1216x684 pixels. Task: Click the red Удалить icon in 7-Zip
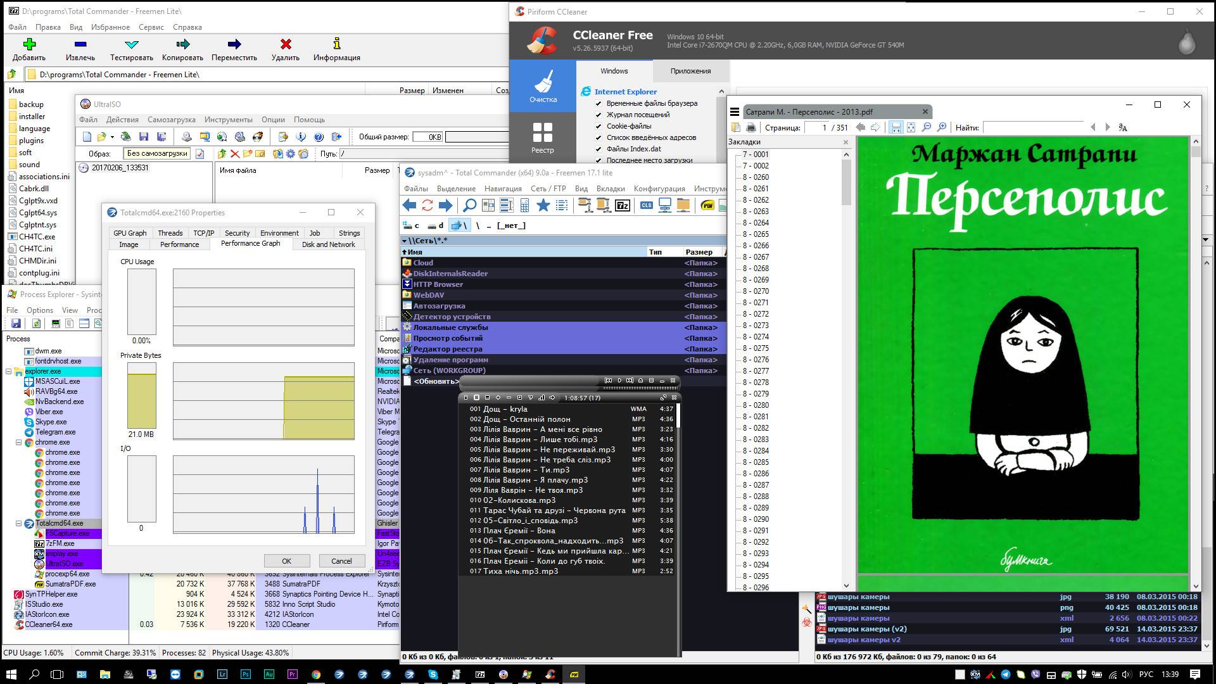pyautogui.click(x=286, y=44)
